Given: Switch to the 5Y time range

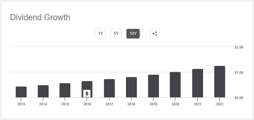Looking at the screenshot, I should click(116, 34).
